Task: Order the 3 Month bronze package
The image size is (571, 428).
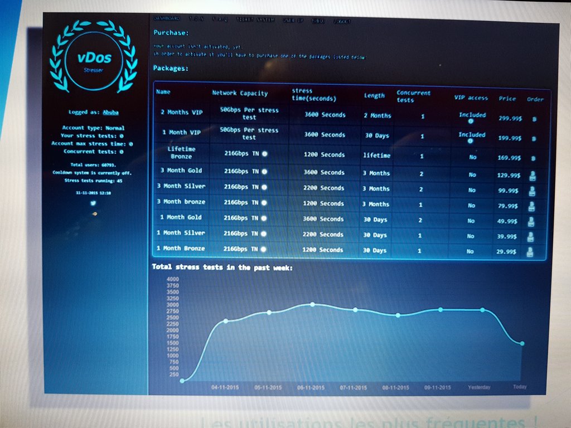Action: tap(531, 206)
